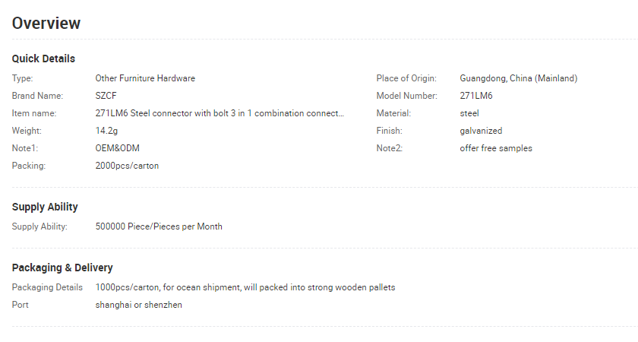The width and height of the screenshot is (638, 342).
Task: Click the 14.2g weight value
Action: point(106,131)
